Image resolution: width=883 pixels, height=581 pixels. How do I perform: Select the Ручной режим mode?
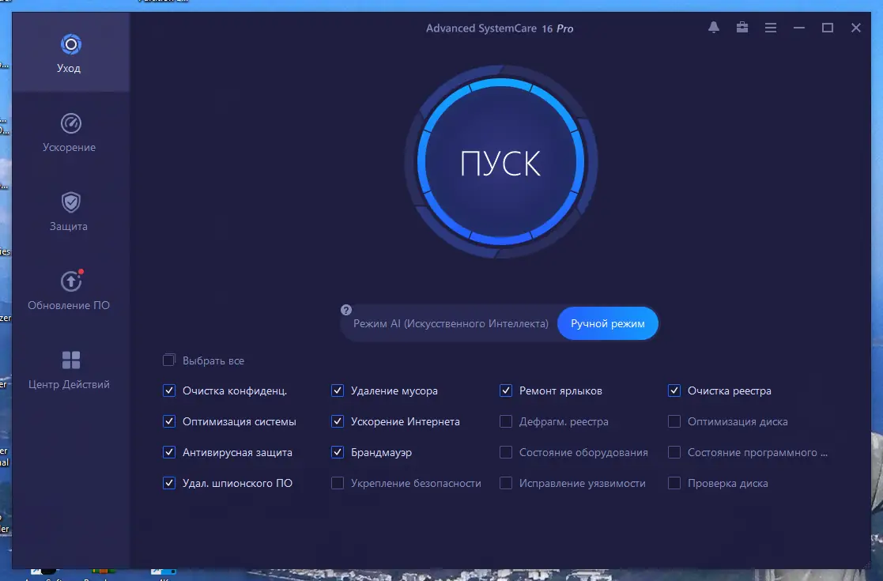(607, 323)
